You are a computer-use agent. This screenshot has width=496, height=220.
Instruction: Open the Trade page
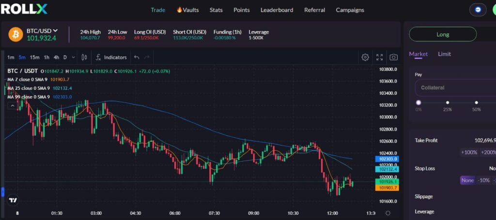(x=158, y=10)
